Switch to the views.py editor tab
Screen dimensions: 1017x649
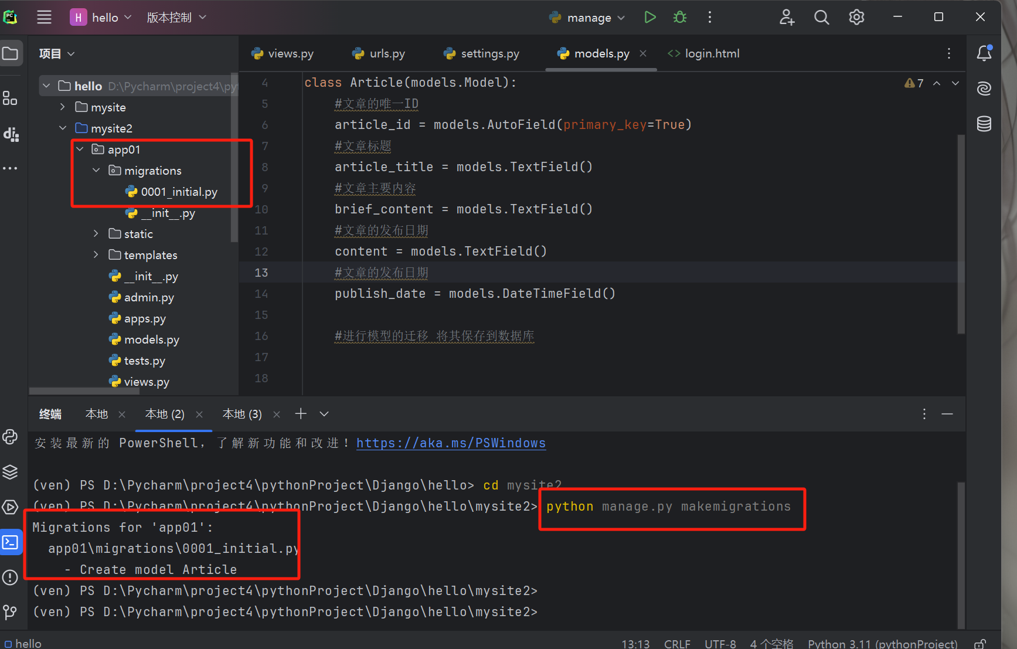click(x=283, y=53)
